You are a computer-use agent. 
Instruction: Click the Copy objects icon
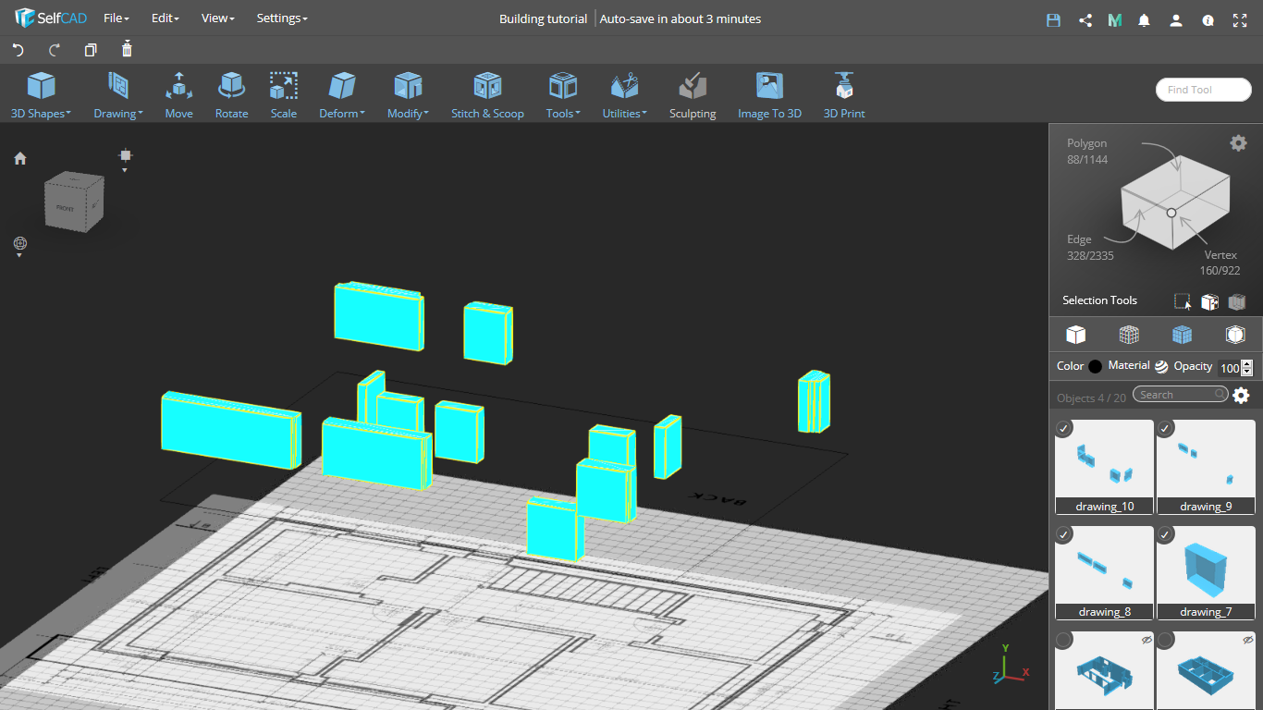(x=90, y=50)
